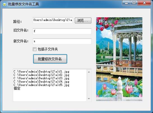The image size is (153, 113).
Task: Focus the 路径 path input field
Action: coord(53,20)
